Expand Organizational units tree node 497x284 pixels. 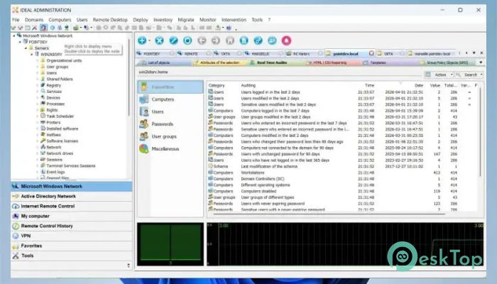38,60
